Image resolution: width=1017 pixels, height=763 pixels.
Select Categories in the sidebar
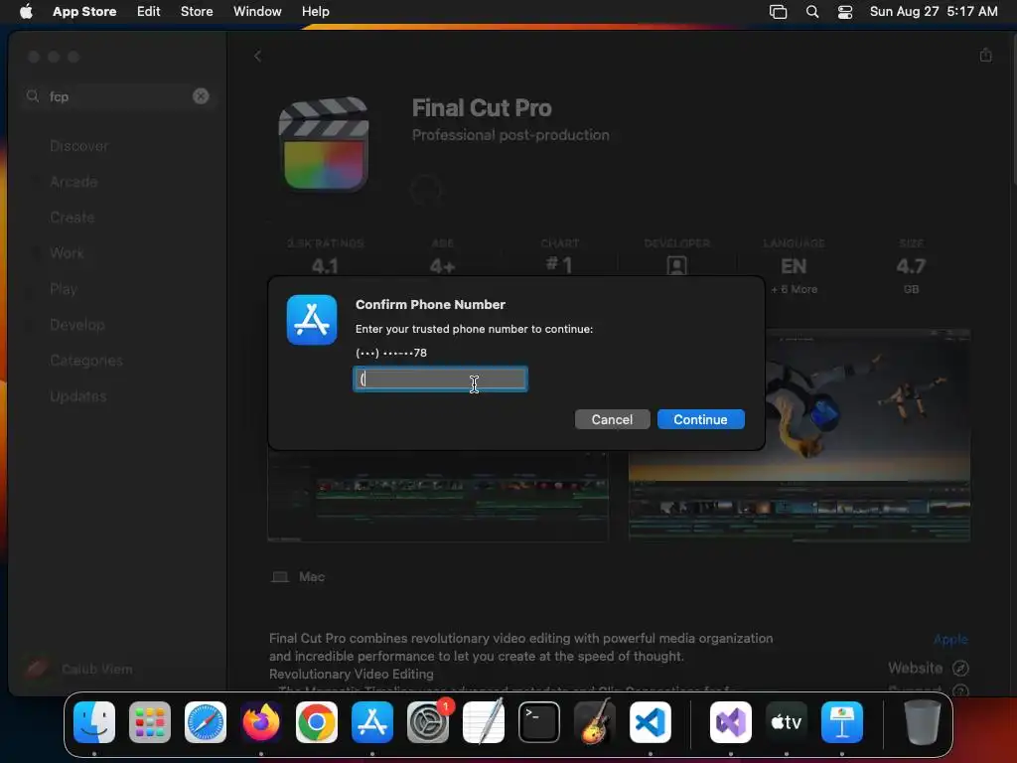86,360
